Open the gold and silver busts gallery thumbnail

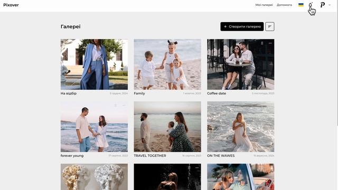(x=94, y=177)
